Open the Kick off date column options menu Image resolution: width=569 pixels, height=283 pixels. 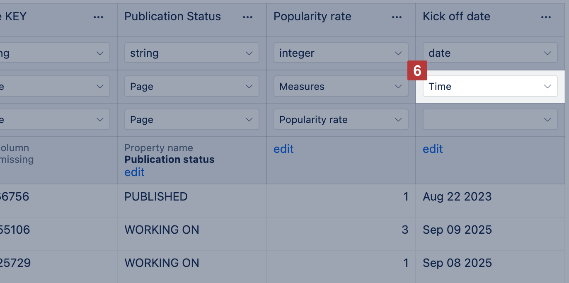pos(546,17)
